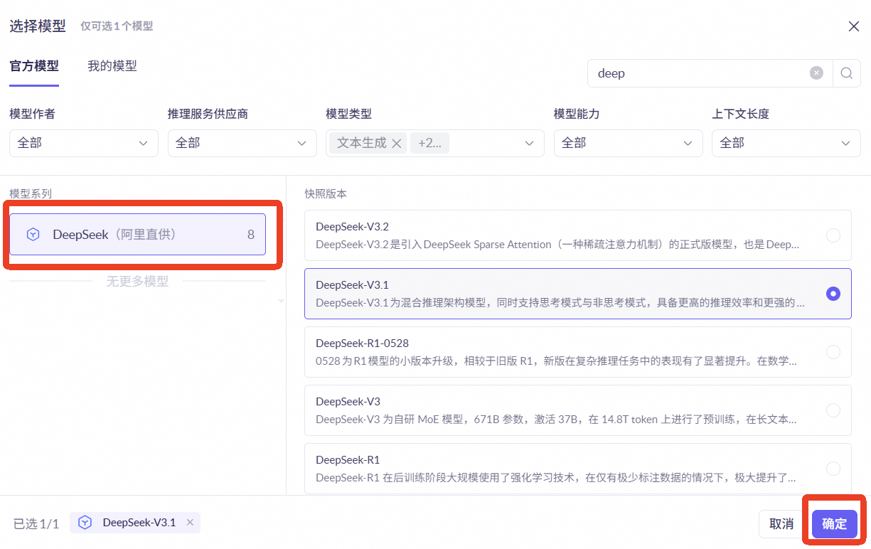Select the DeepSeek-V3.2 radio button
The width and height of the screenshot is (871, 549).
click(833, 235)
